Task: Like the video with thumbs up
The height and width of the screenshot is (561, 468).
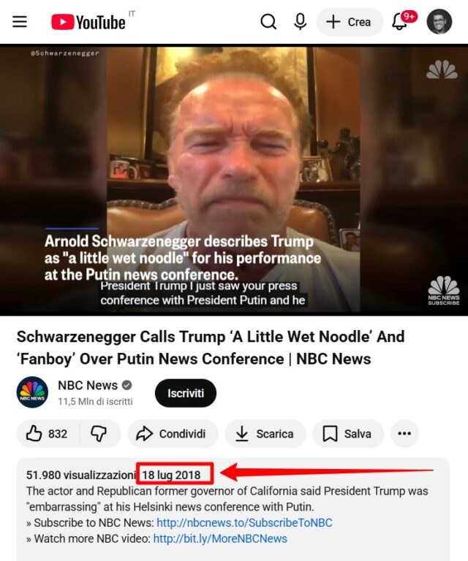Action: click(48, 434)
